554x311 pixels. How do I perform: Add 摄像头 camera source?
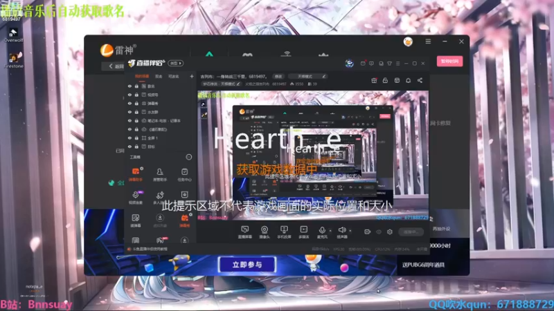265,232
